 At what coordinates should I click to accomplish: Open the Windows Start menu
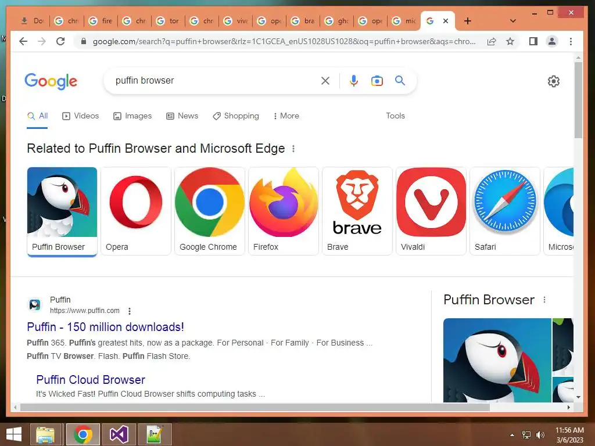point(14,434)
